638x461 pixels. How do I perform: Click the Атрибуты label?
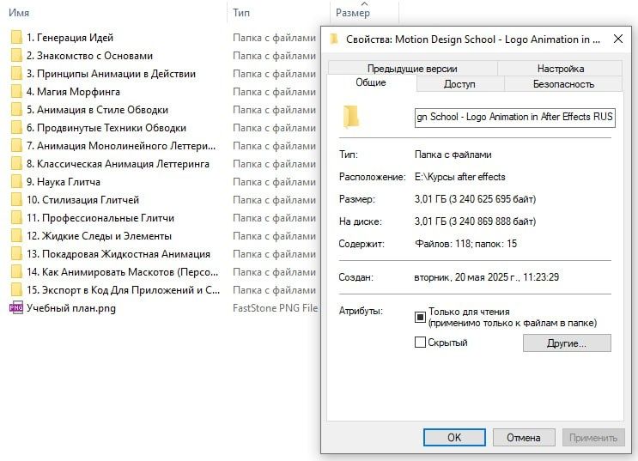click(361, 312)
